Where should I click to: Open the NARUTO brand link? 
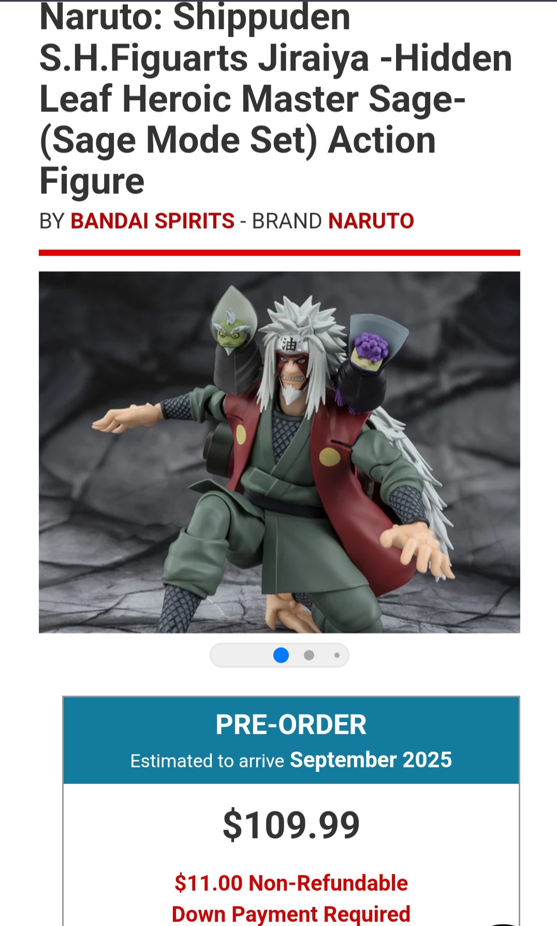click(371, 221)
